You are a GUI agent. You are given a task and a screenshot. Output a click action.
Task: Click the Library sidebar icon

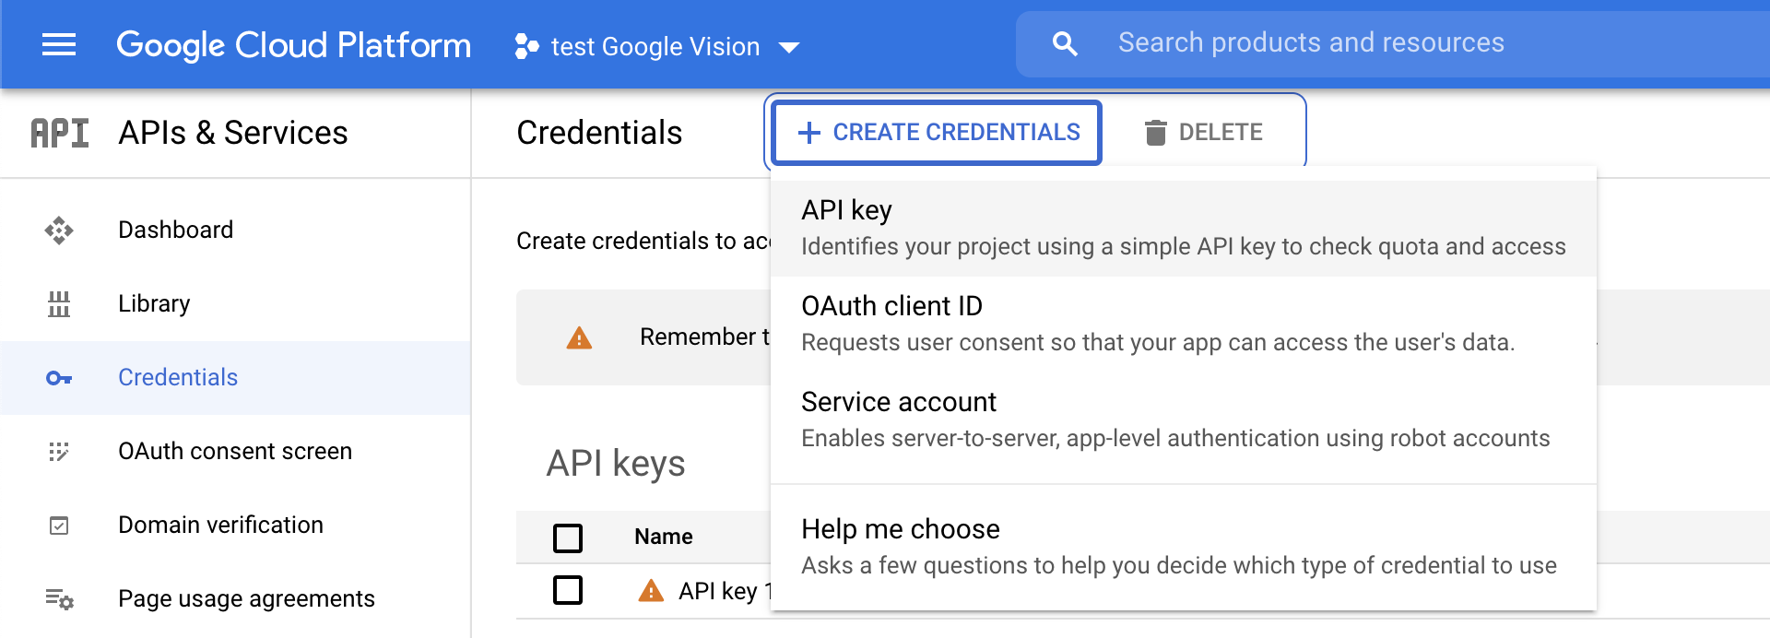click(x=59, y=303)
